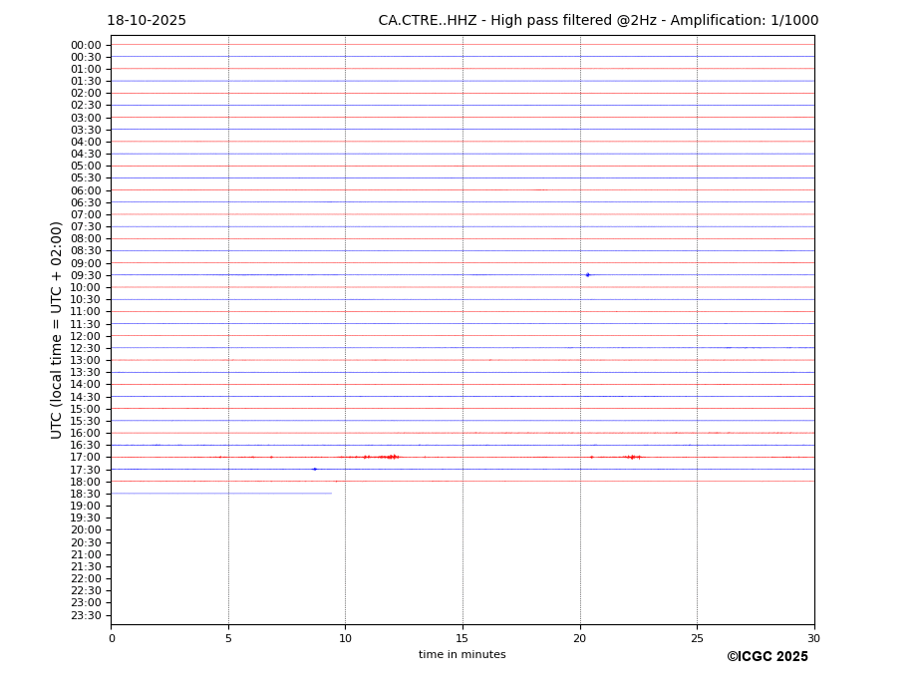Viewport: 924px width, 694px height.
Task: Select the 12:00 time label
Action: point(86,336)
